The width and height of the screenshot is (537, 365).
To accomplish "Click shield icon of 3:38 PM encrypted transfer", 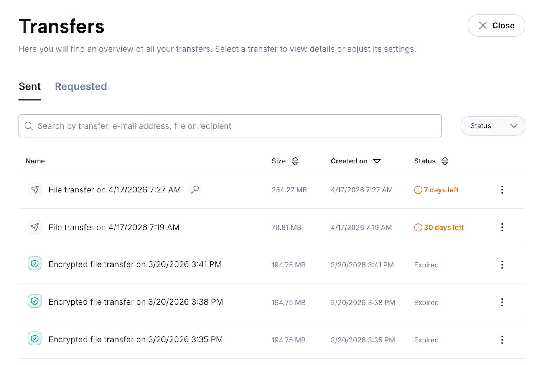I will [35, 301].
